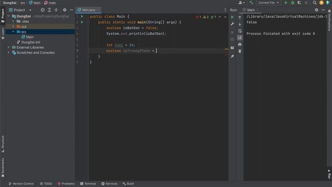332x187 pixels.
Task: Expand Scratches and Consoles
Action: click(x=9, y=52)
